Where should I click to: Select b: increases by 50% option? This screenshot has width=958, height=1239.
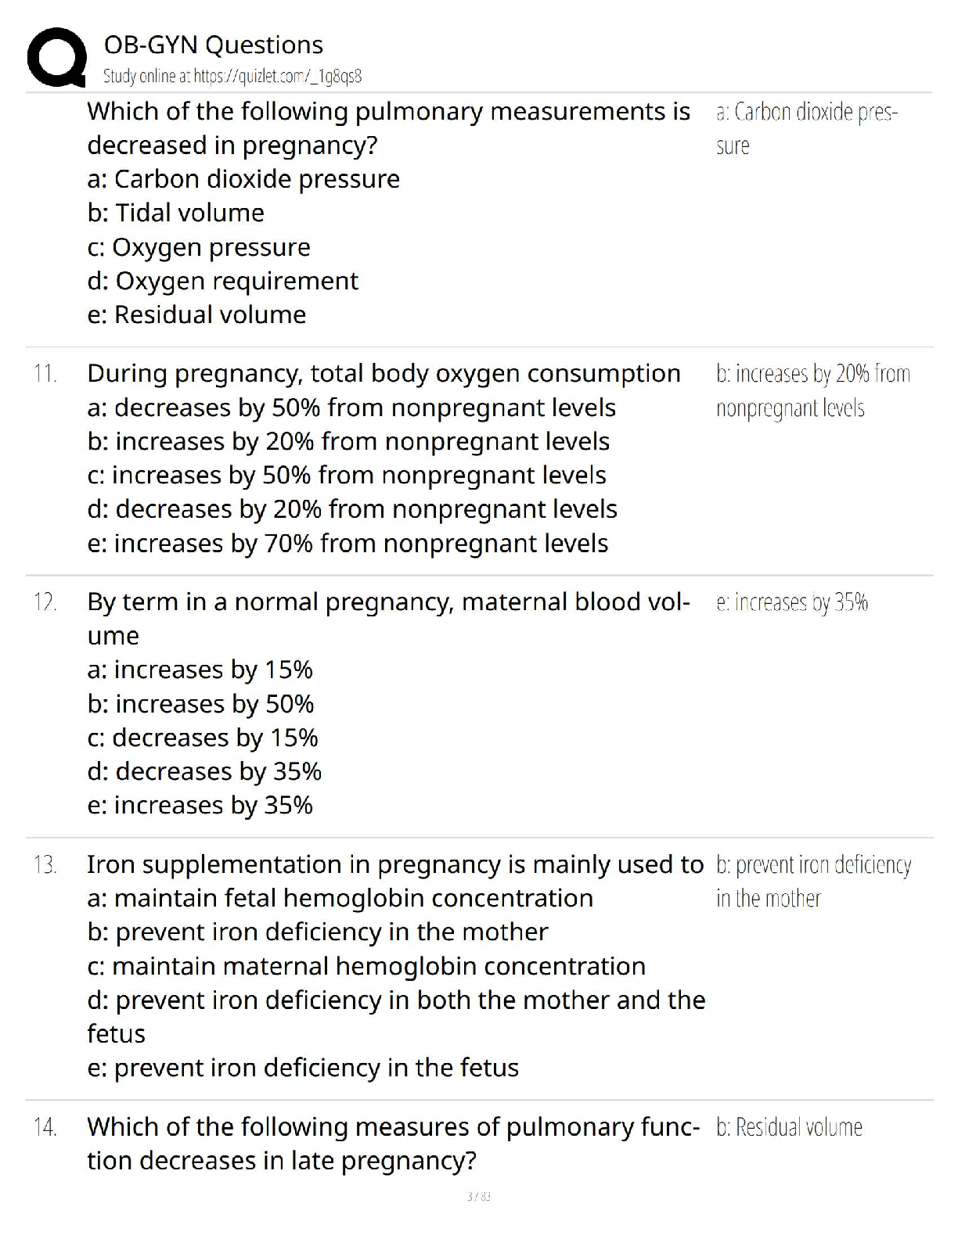200,704
